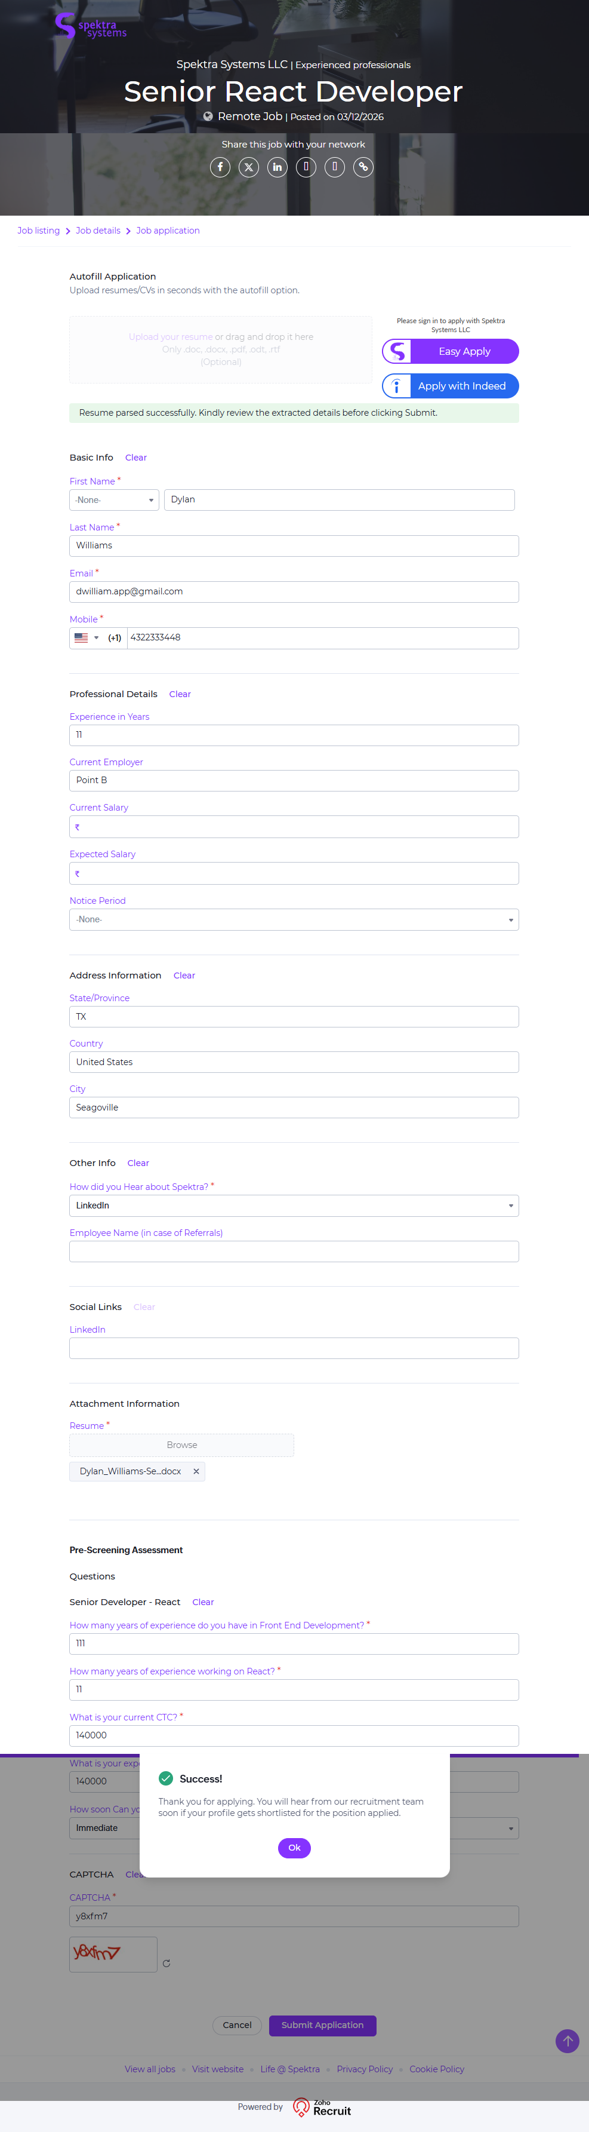Screen dimensions: 589x2132
Task: Expand the Notice Period dropdown
Action: click(294, 919)
